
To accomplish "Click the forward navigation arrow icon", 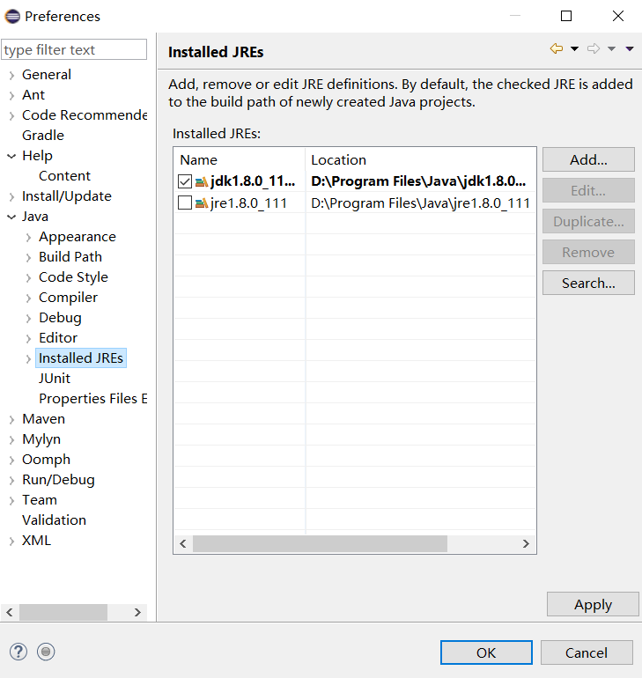I will [x=594, y=48].
